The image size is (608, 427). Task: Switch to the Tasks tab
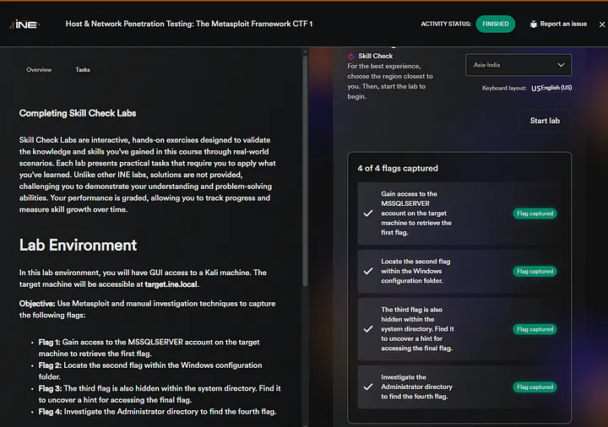point(83,70)
